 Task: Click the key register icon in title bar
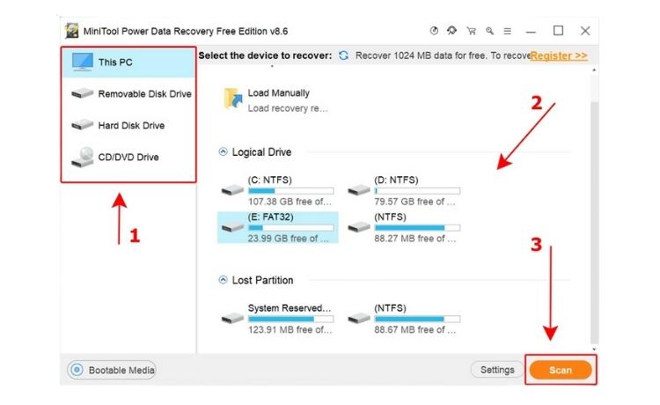click(x=489, y=31)
